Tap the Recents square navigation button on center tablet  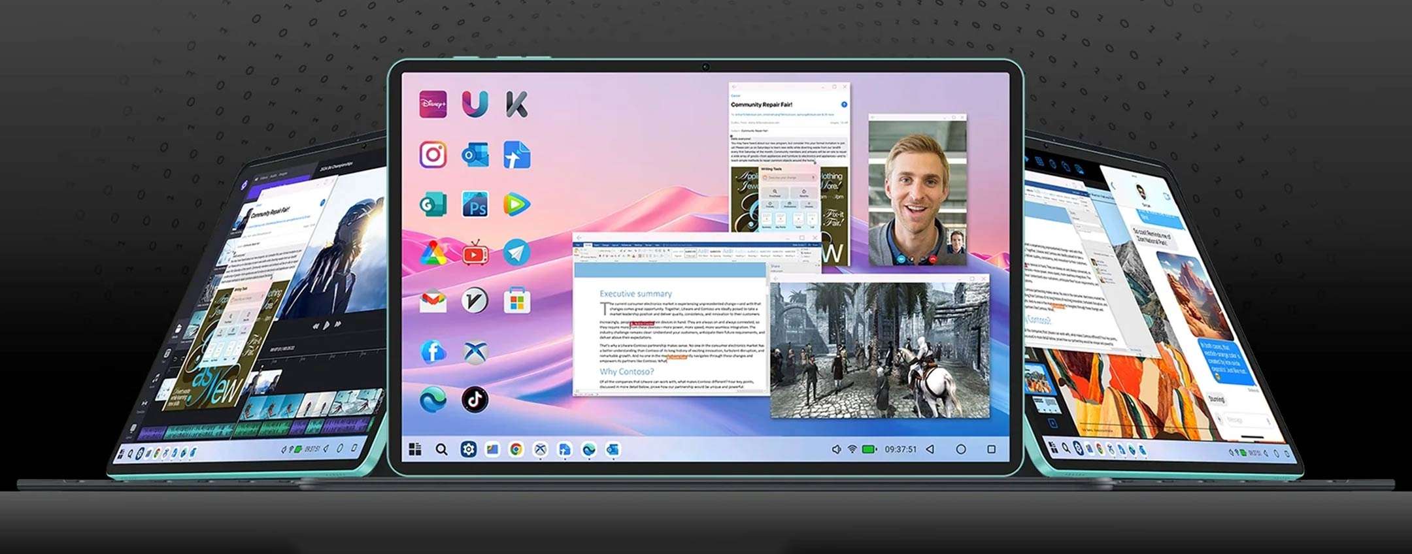click(x=992, y=449)
